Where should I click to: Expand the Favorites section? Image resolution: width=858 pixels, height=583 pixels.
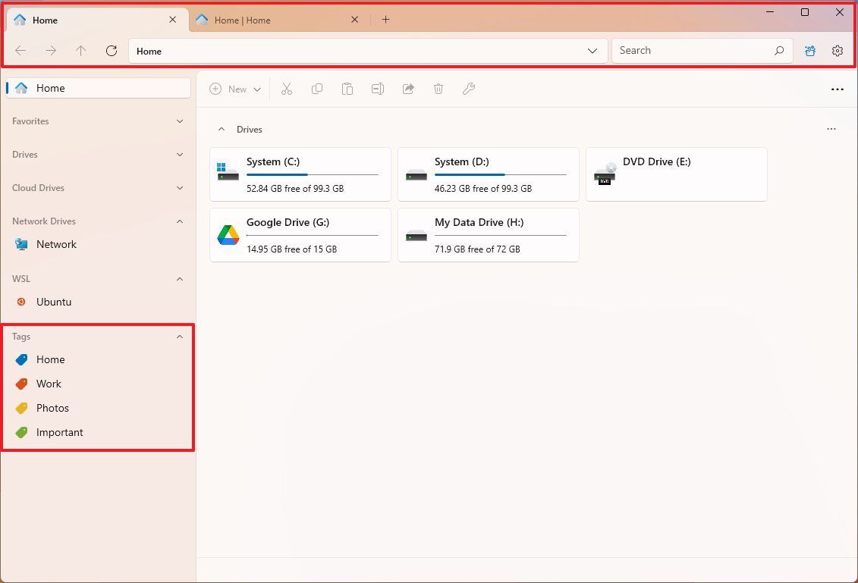(180, 121)
